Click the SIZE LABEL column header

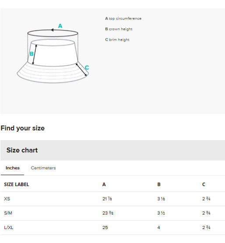[17, 184]
